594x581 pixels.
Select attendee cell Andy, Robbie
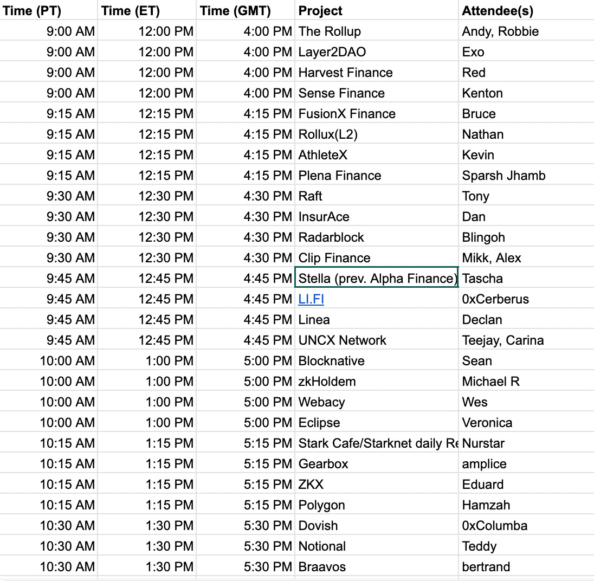tap(527, 31)
